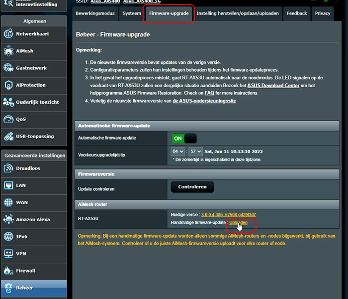Open the hour dropdown showing 04
Viewport: 348px width, 299px height.
click(x=178, y=151)
